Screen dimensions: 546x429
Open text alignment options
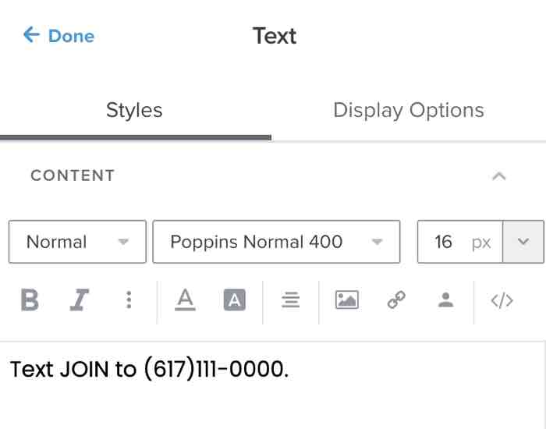pyautogui.click(x=290, y=300)
